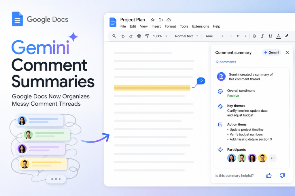This screenshot has height=196, width=295.
Task: Click the Participants sparkle icon
Action: click(x=220, y=150)
